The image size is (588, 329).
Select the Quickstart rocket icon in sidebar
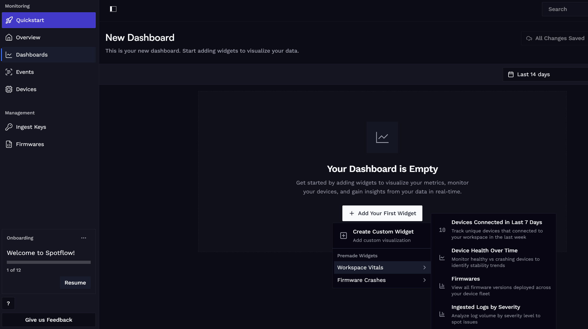point(9,20)
